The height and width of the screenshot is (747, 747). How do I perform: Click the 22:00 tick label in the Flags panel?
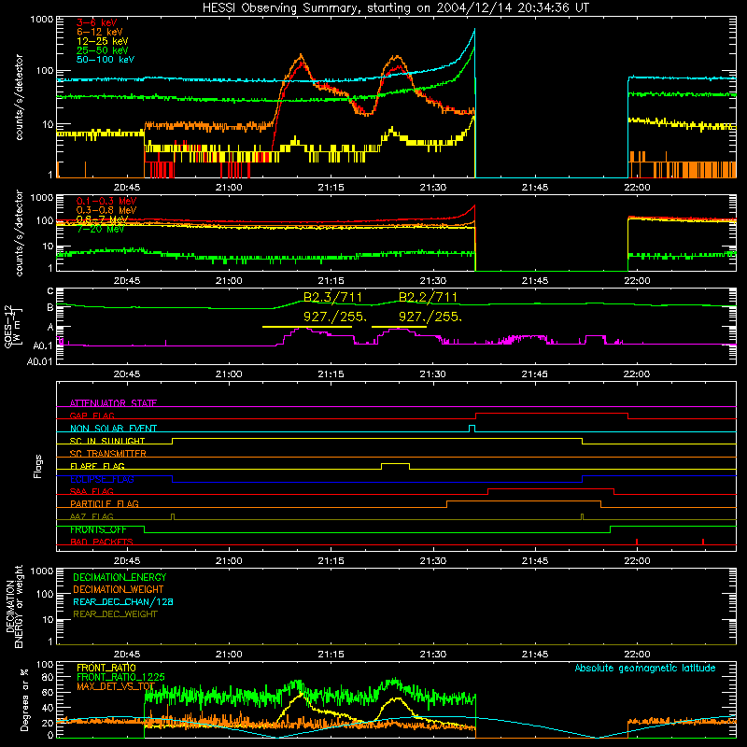[637, 561]
